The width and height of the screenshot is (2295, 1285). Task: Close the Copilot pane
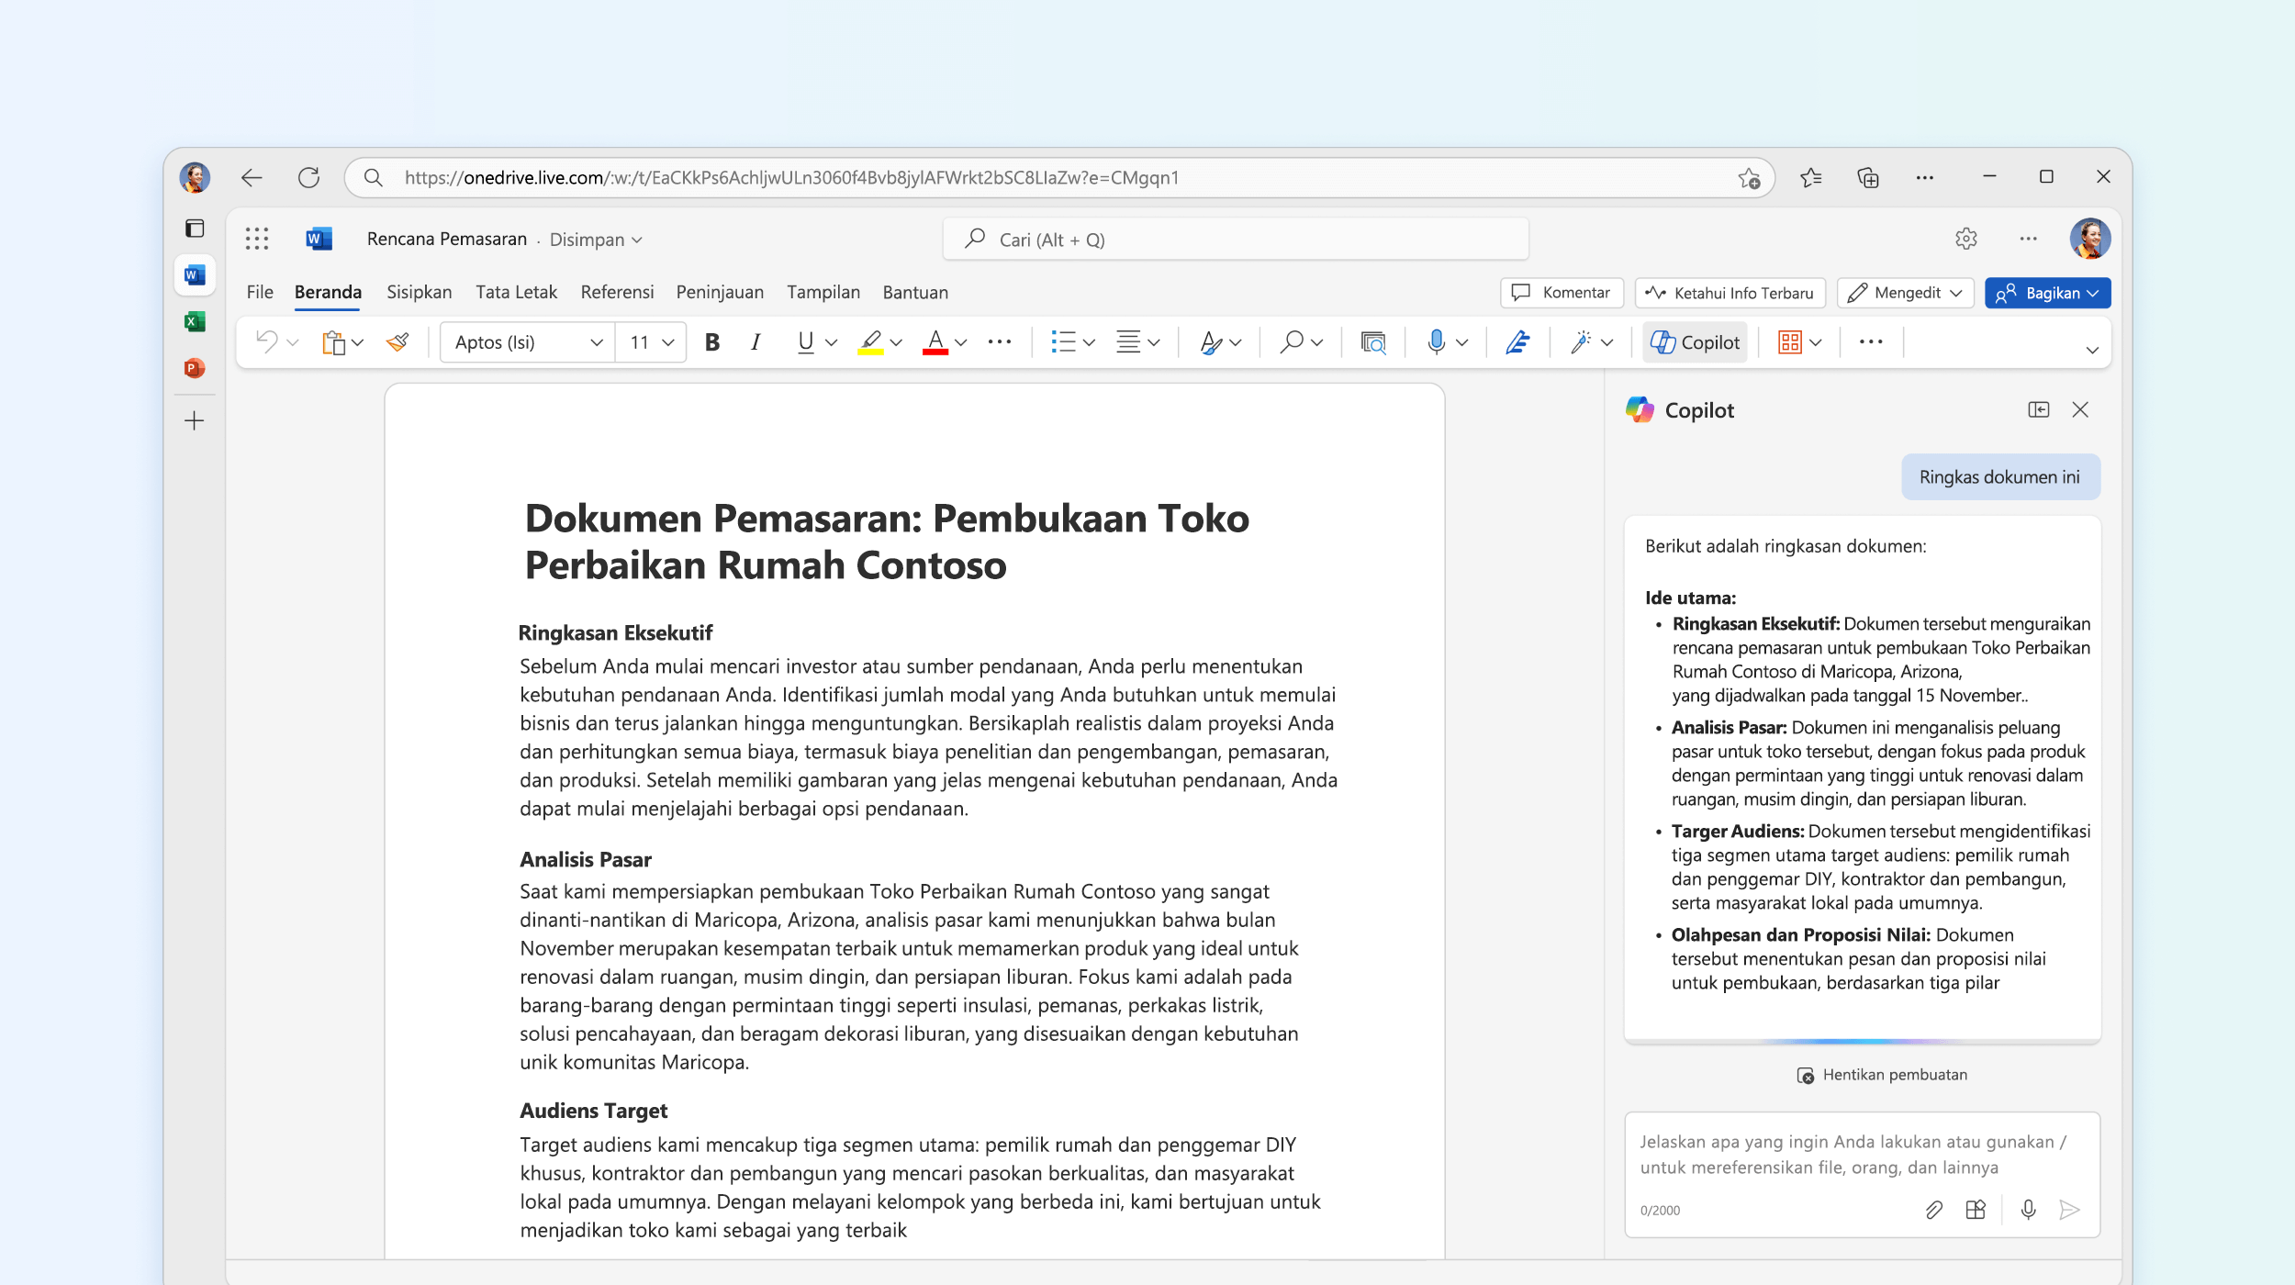pos(2080,409)
